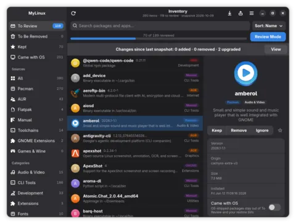Filter by Audio & Video category
The image size is (296, 224).
click(37, 172)
